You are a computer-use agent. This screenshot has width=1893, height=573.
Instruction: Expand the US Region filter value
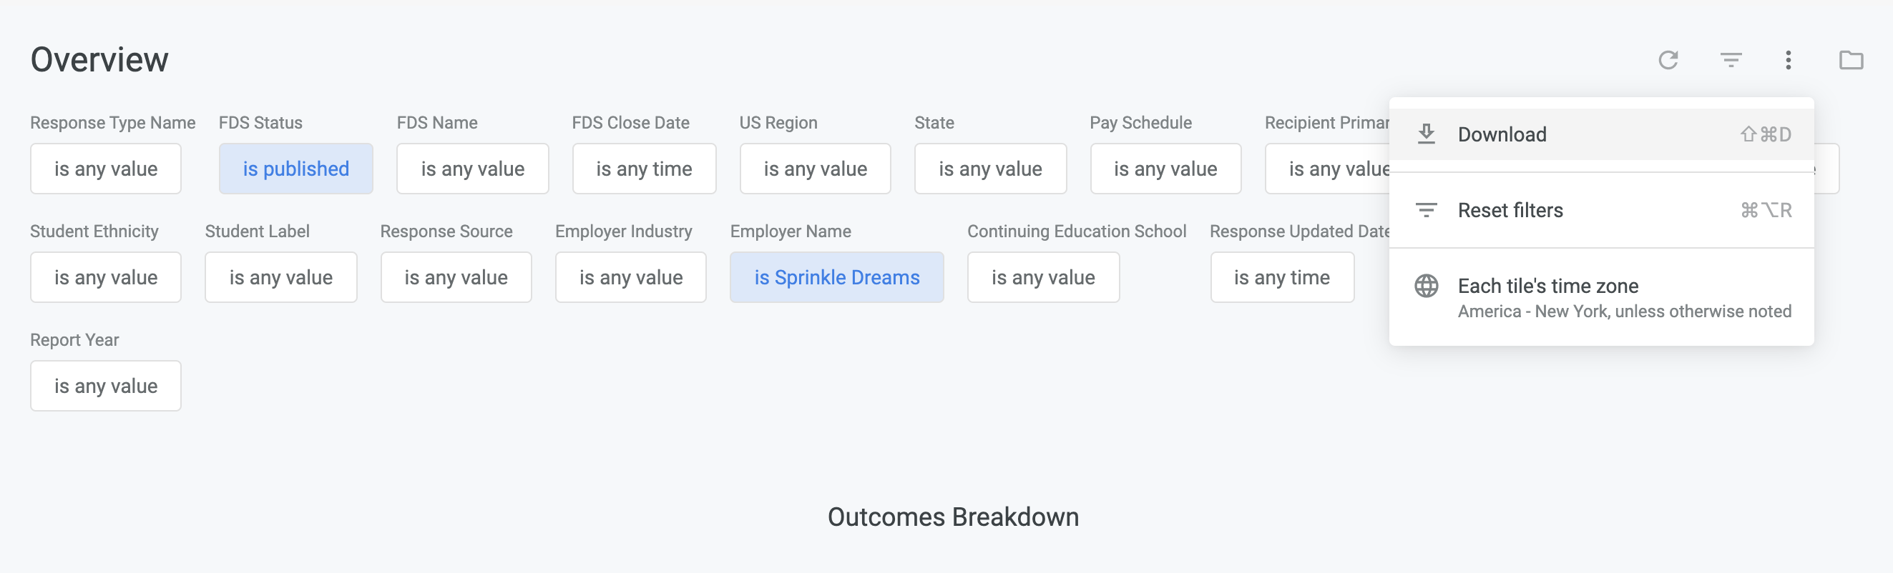point(815,169)
